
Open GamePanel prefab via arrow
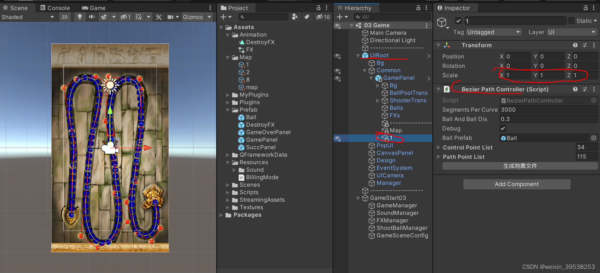[x=429, y=78]
